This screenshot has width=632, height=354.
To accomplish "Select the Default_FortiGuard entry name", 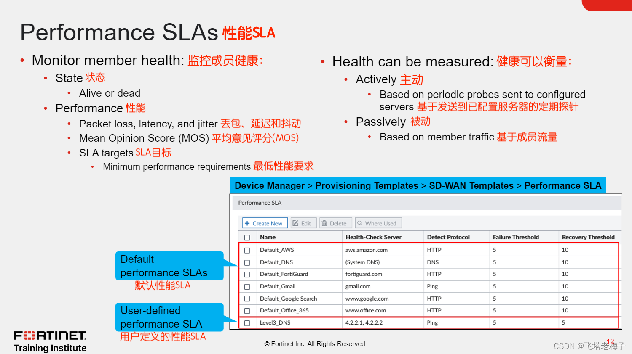I will click(284, 274).
